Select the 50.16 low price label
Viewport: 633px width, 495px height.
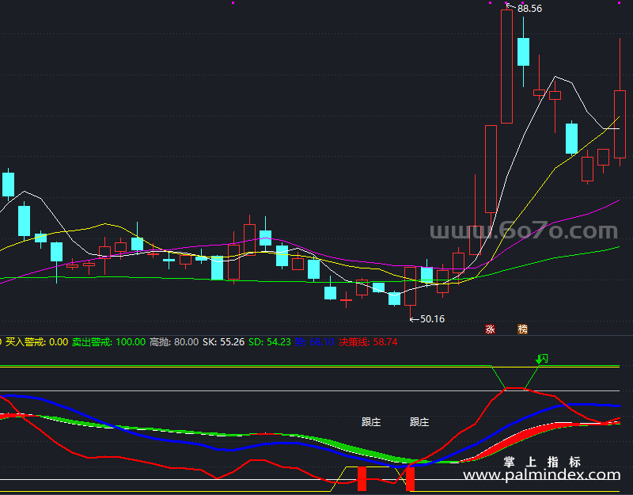432,319
